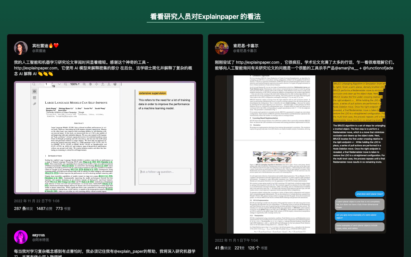Click the page number field showing 1
Screen dimensions: 411x257
click(x=47, y=84)
